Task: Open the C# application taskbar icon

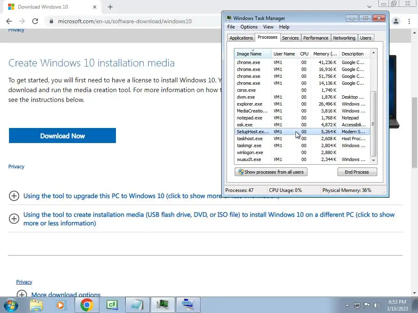Action: click(112, 305)
